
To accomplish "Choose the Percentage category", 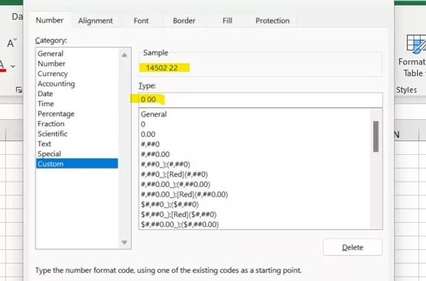I will (x=56, y=114).
